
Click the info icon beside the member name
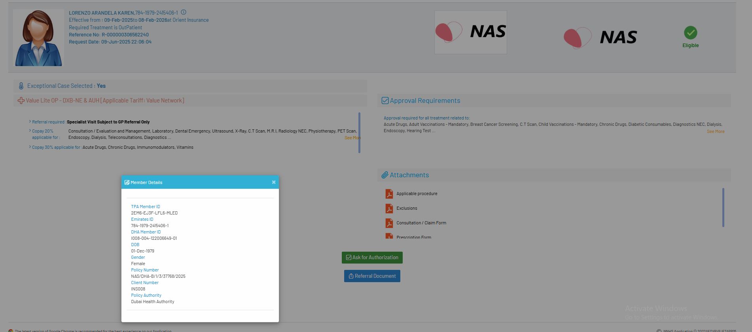184,12
